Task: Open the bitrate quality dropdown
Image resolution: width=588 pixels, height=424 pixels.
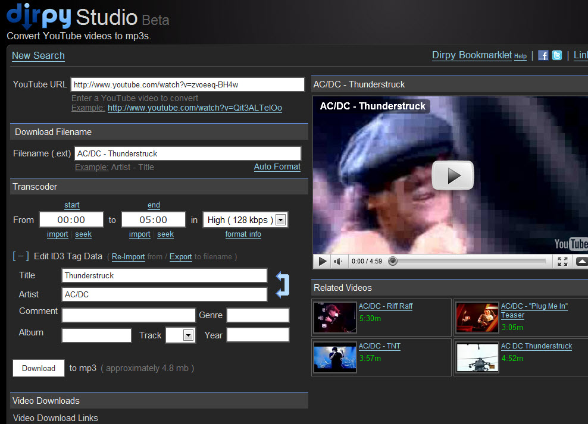Action: (280, 220)
